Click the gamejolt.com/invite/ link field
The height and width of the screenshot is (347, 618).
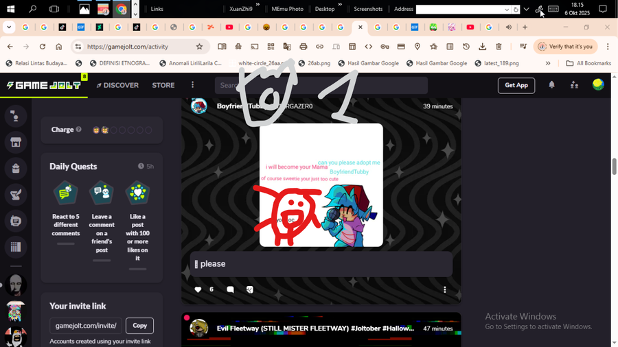click(86, 325)
